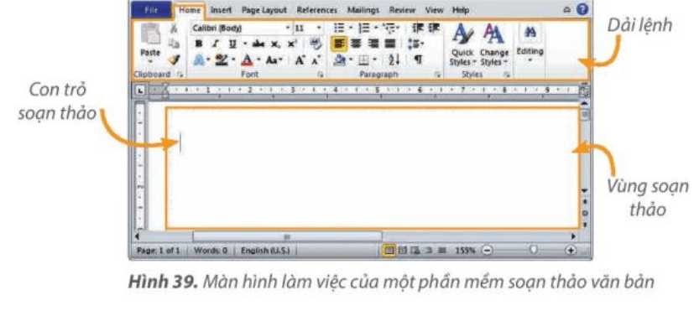Click the English (U.S.) language indicator
Screen dimensions: 694x321
tap(264, 251)
